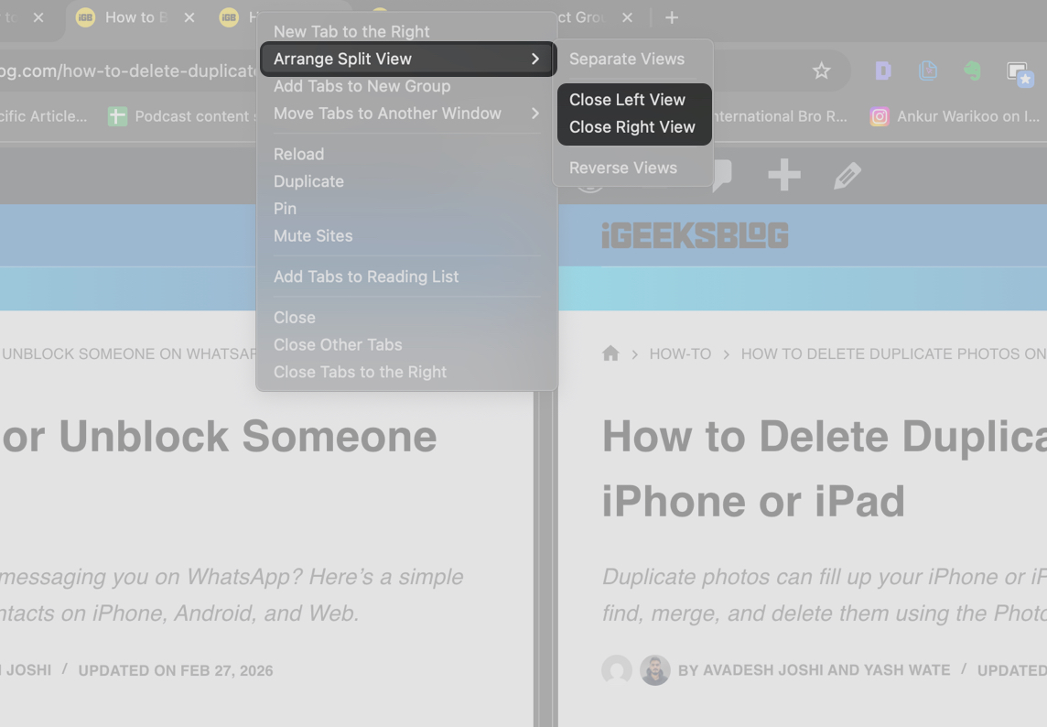Bookmark this page with the star icon
Image resolution: width=1047 pixels, height=727 pixels.
(821, 71)
